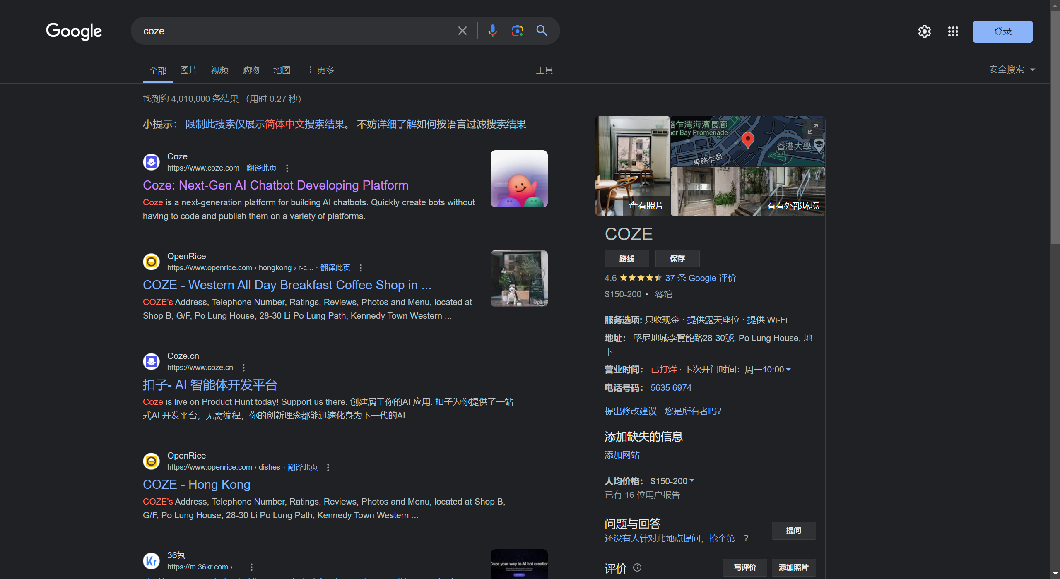Open quick settings gear icon
Image resolution: width=1060 pixels, height=579 pixels.
[924, 31]
